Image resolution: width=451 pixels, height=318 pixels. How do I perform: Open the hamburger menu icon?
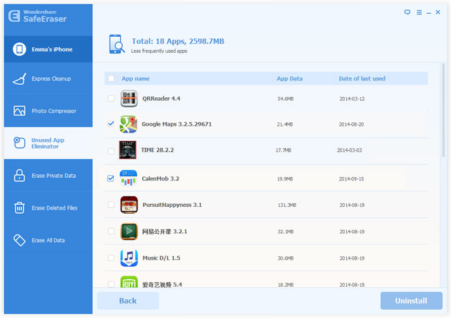click(x=419, y=12)
